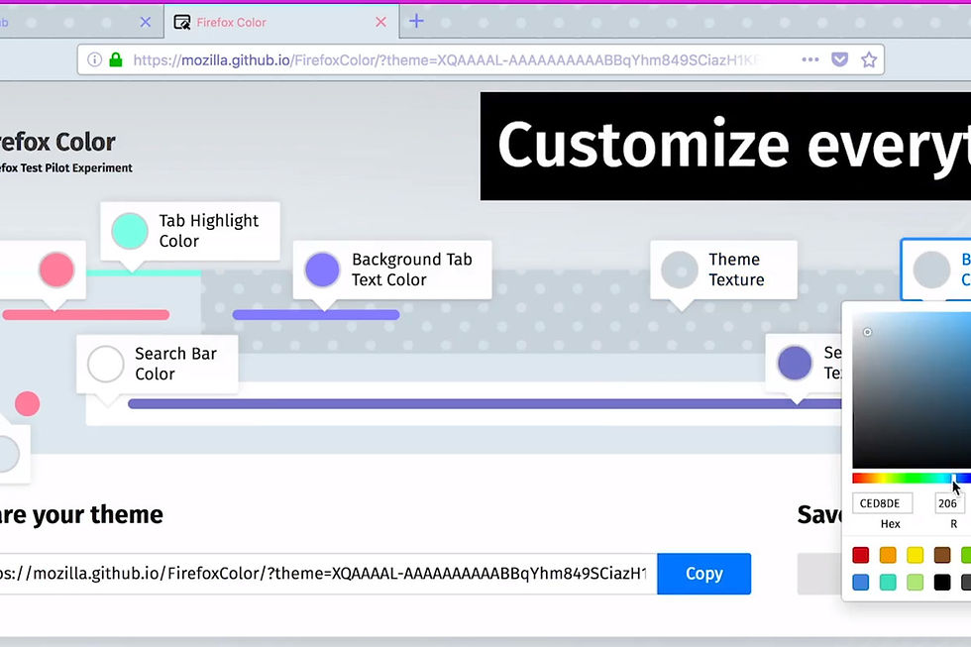971x647 pixels.
Task: Open the Searchbar Text color circle
Action: [794, 363]
